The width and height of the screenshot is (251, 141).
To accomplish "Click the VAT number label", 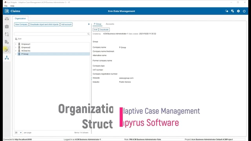I will click(98, 70).
